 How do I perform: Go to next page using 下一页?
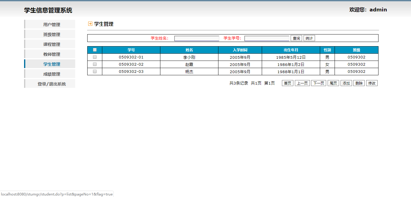(x=319, y=83)
